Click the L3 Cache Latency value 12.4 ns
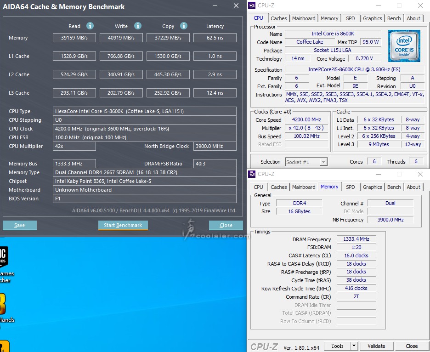Image resolution: width=430 pixels, height=352 pixels. [215, 93]
